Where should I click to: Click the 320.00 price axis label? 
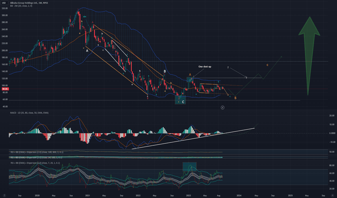(x=5, y=8)
